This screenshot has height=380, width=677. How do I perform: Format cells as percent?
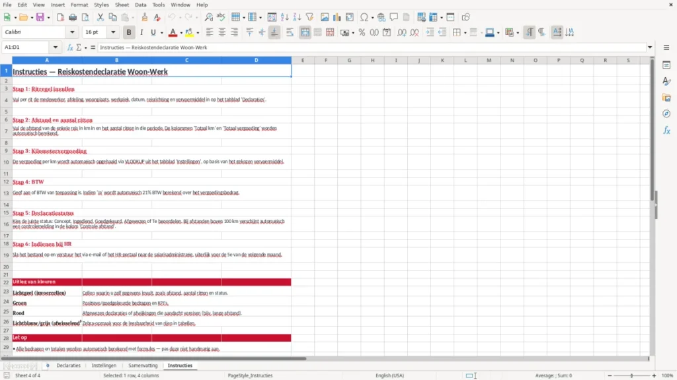point(362,32)
